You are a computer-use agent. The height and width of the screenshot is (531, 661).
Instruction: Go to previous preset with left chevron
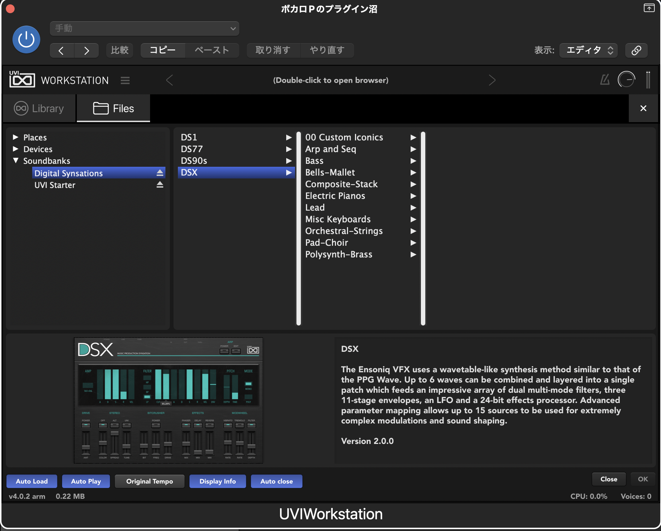click(x=61, y=50)
